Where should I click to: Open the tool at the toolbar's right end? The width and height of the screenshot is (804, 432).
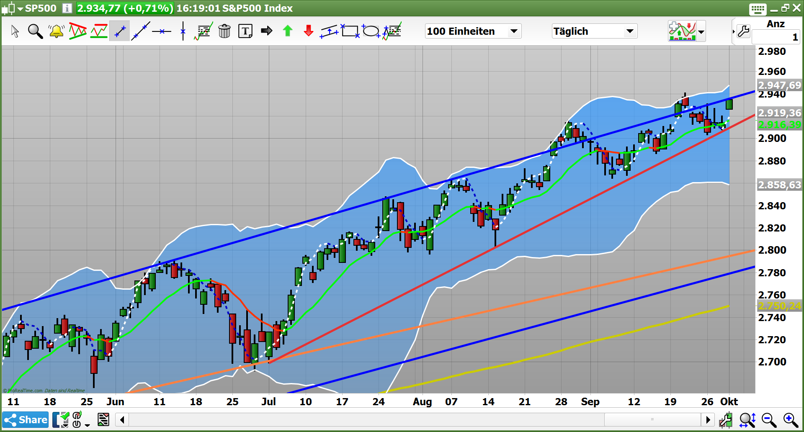click(392, 31)
